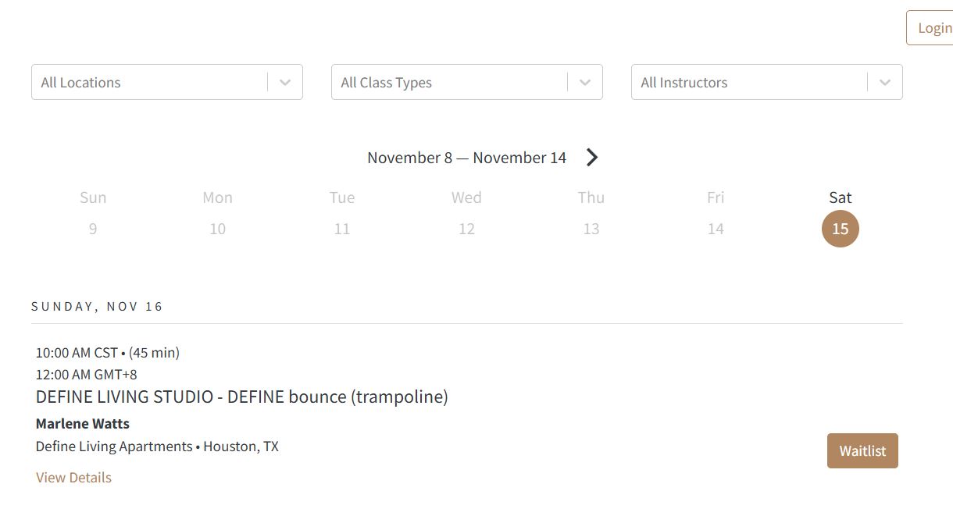Screen dimensions: 953x523
Task: Choose Thursday 13 in the week row
Action: point(591,229)
